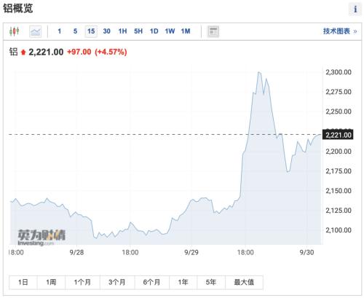Select the 30 minute interval
This screenshot has height=298, width=364.
(107, 31)
